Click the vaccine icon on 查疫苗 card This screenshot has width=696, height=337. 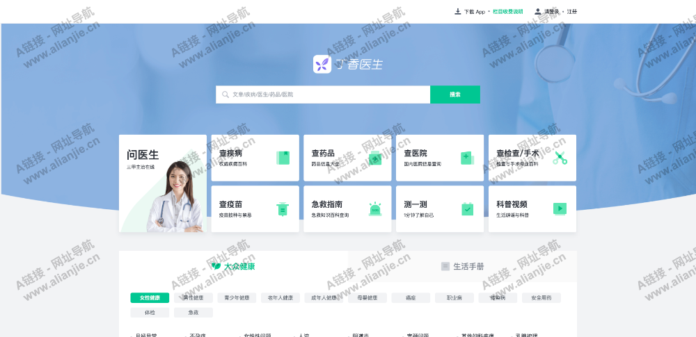283,209
